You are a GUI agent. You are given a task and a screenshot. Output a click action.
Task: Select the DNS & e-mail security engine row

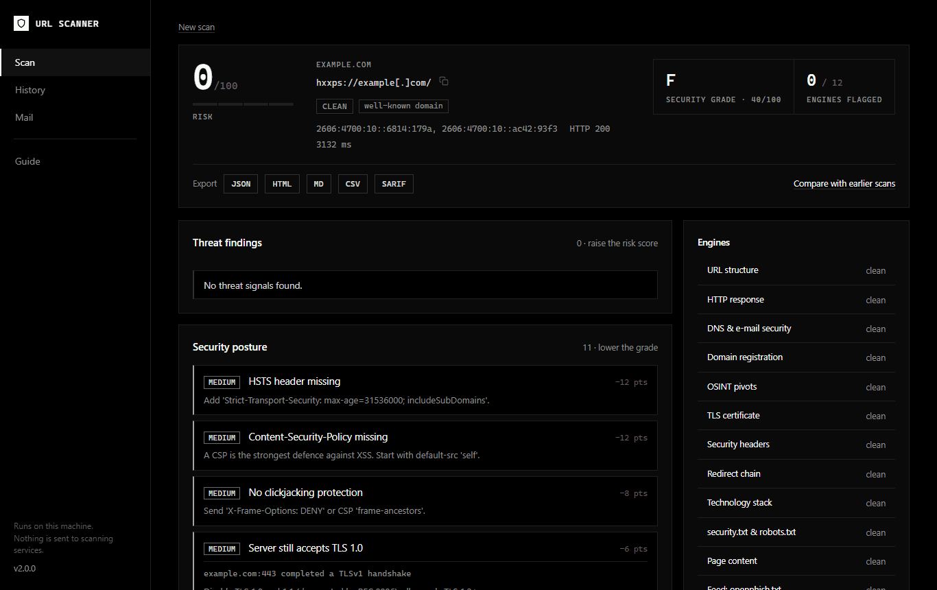click(x=796, y=329)
